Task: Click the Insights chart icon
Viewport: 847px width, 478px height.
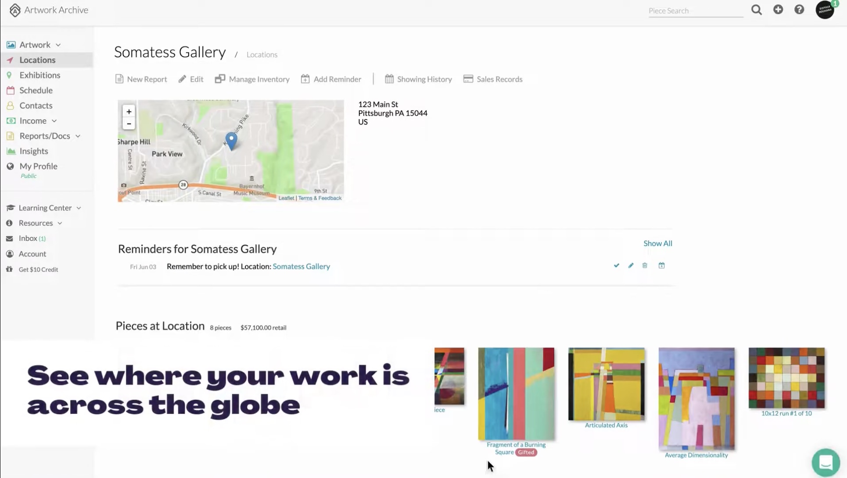Action: pos(11,151)
